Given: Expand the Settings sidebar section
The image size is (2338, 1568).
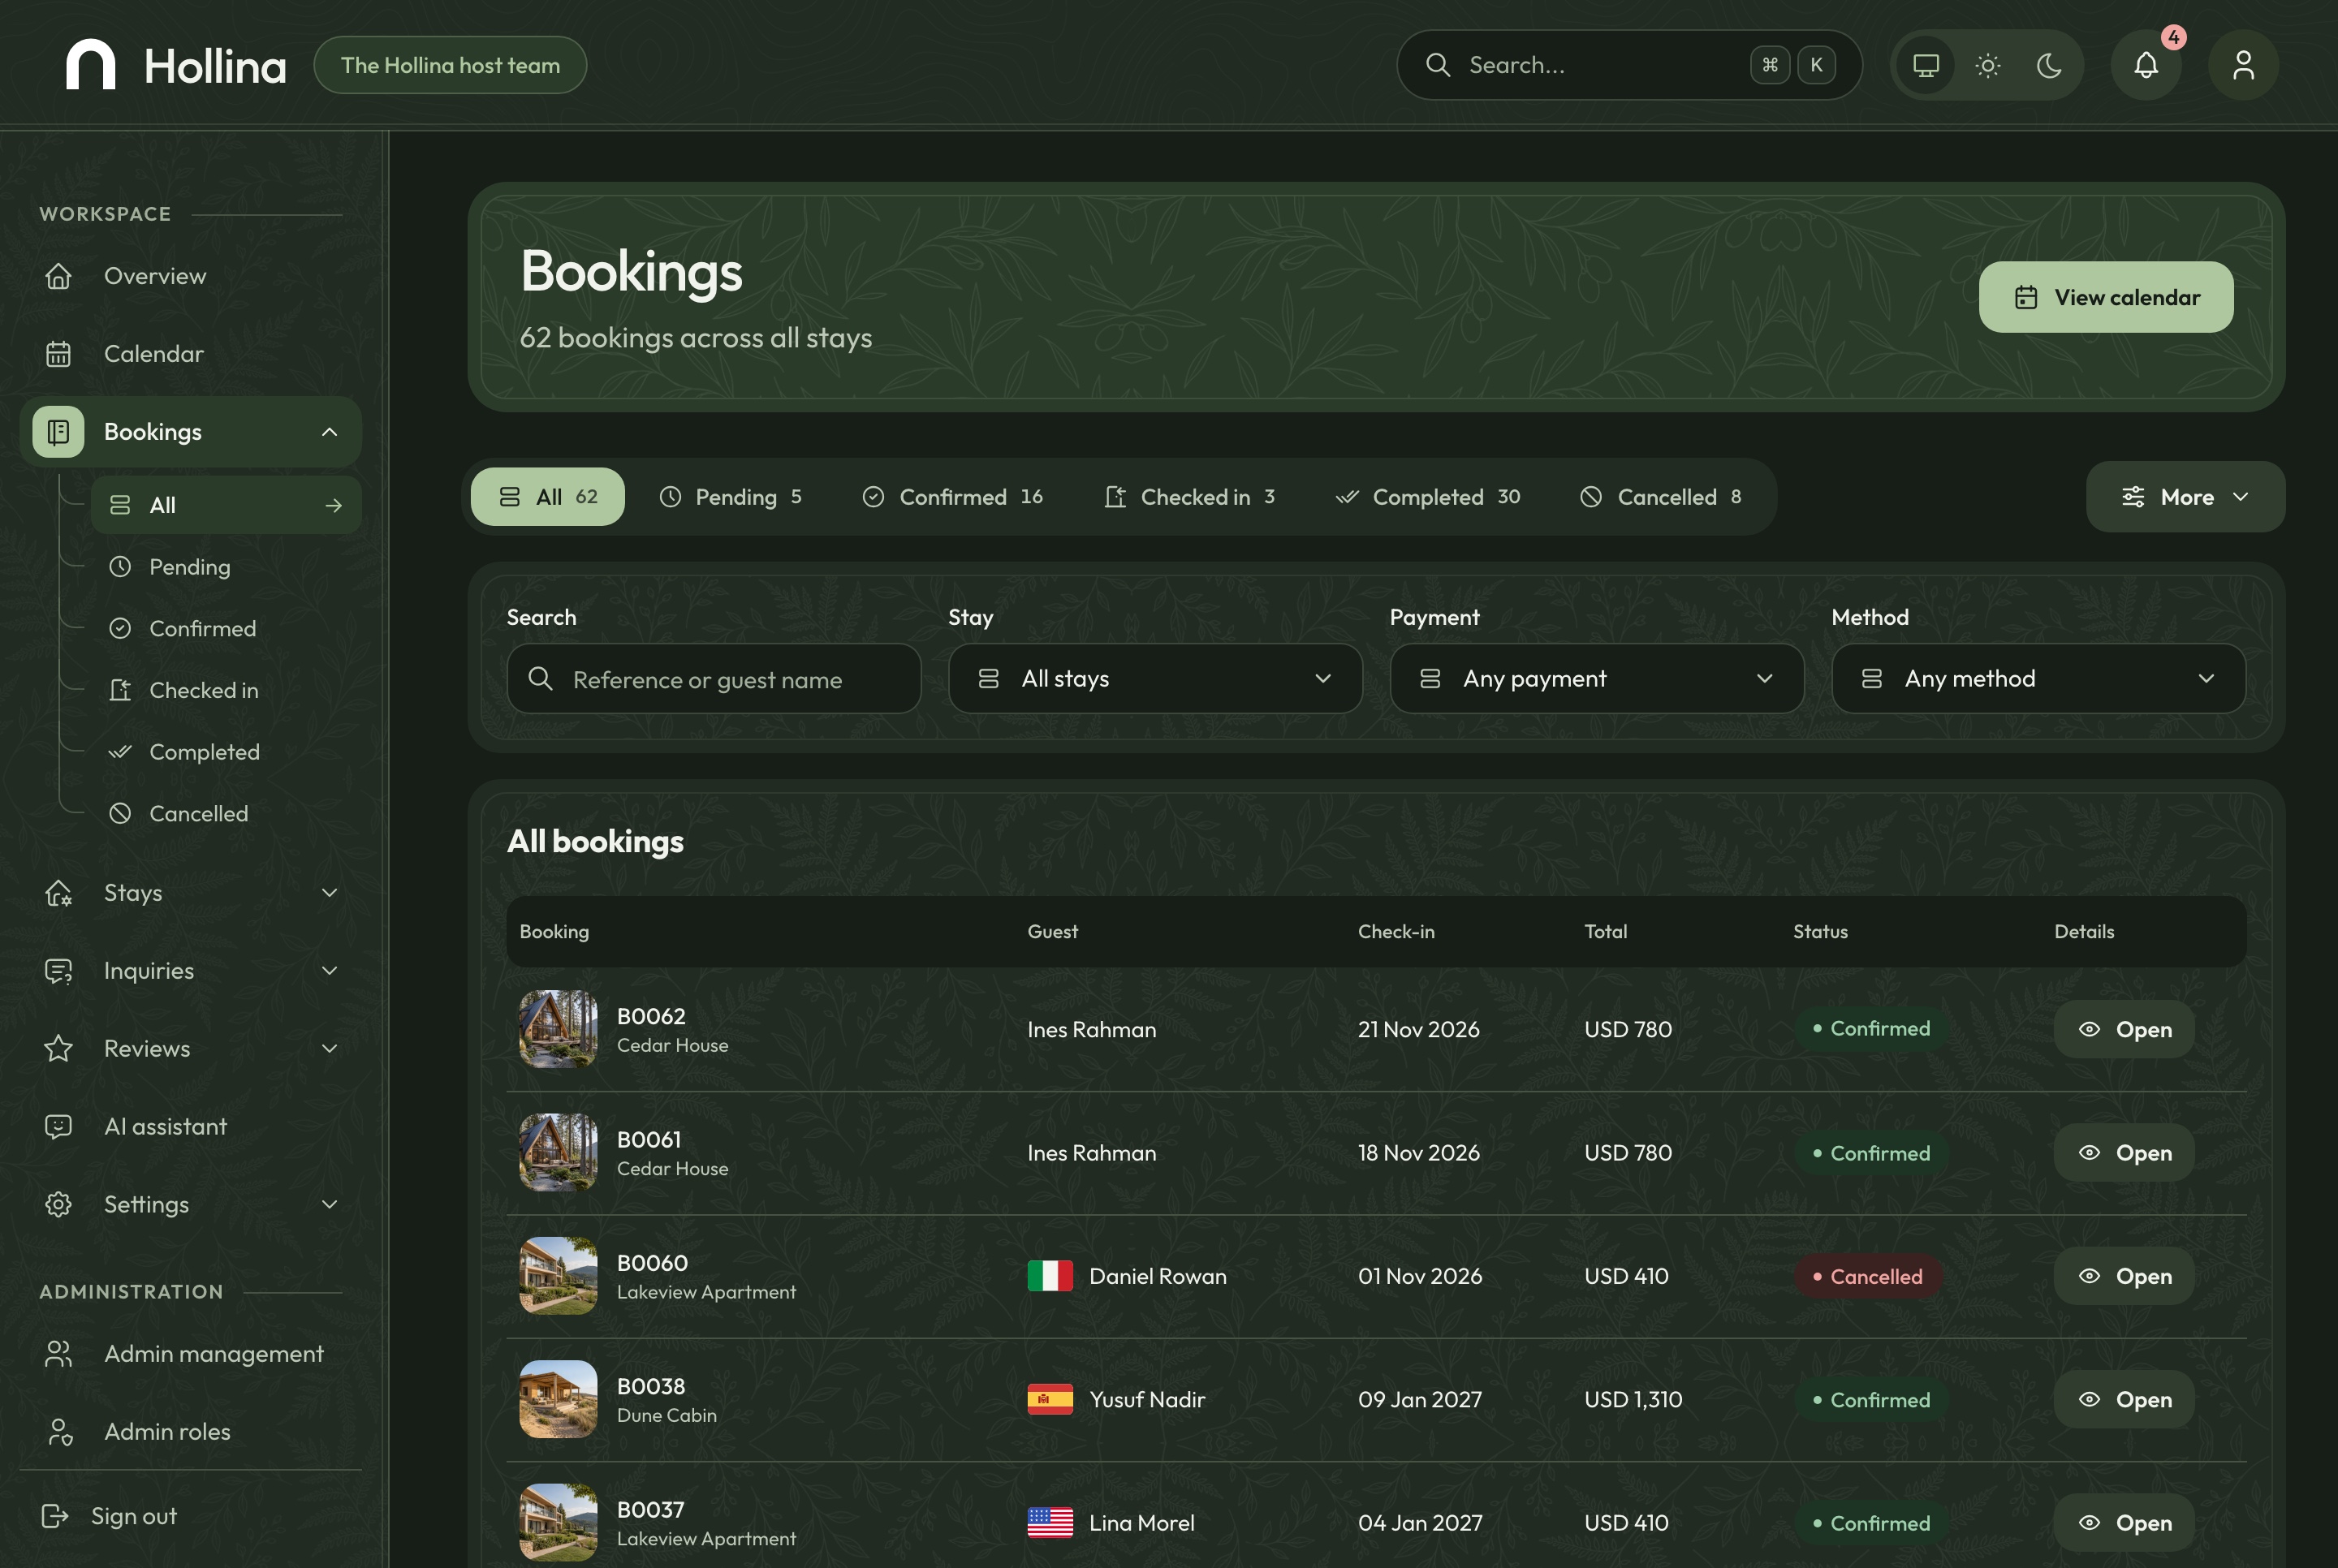Looking at the screenshot, I should (x=329, y=1205).
